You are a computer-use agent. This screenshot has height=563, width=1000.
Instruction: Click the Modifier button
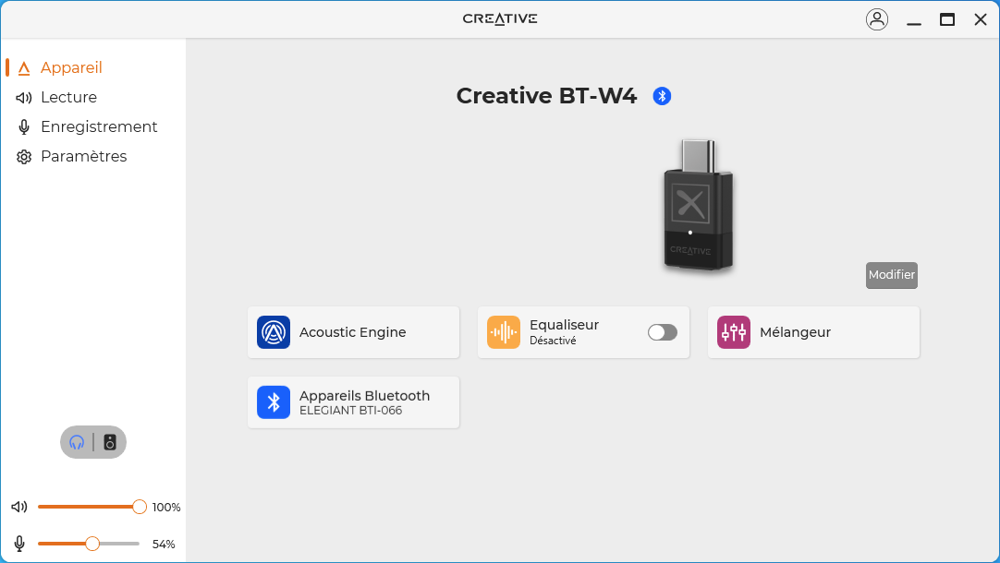[892, 275]
